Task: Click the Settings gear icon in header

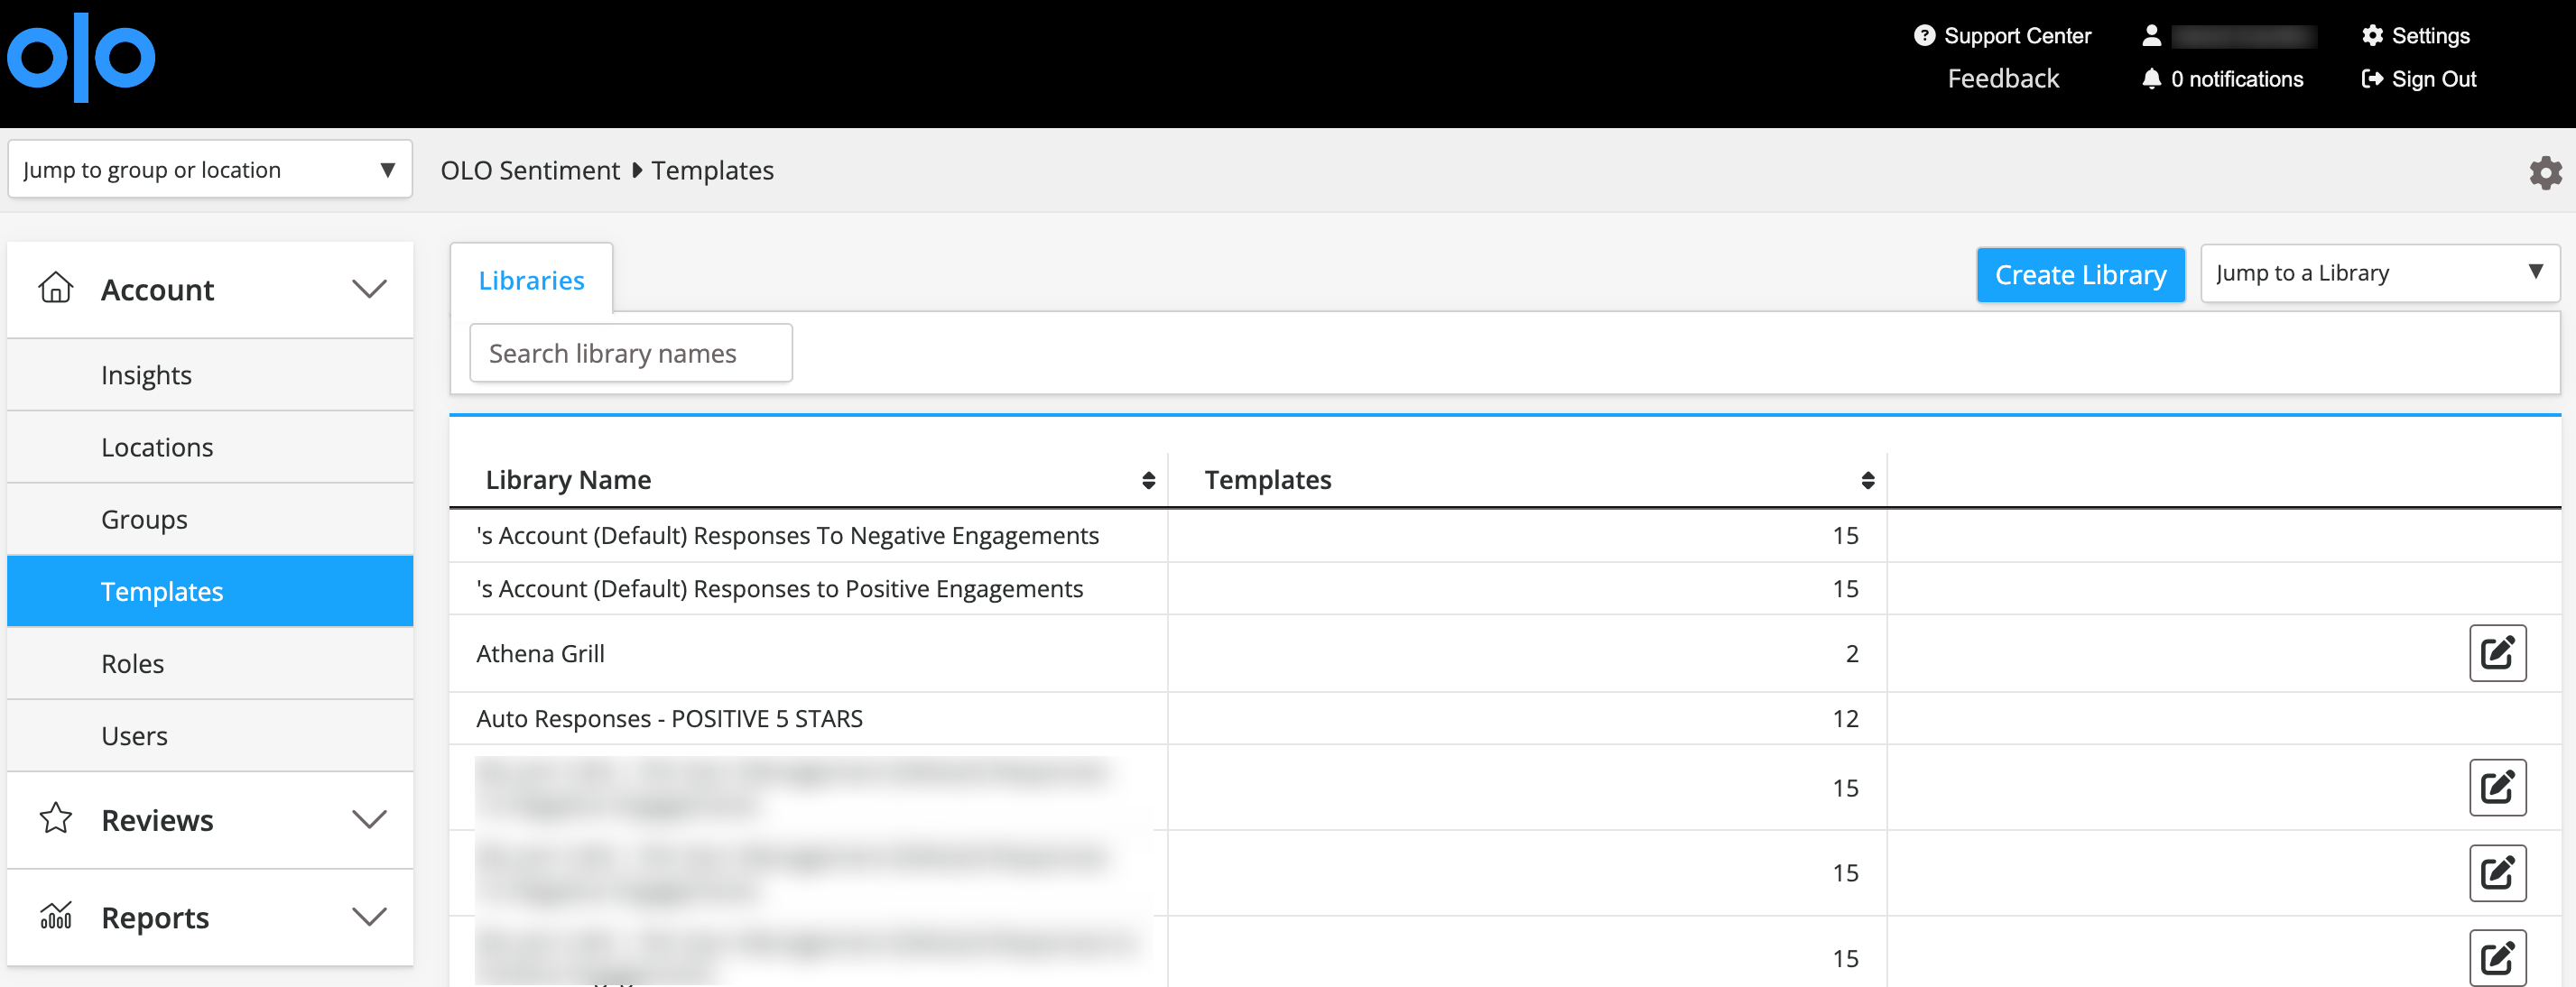Action: pos(2372,36)
